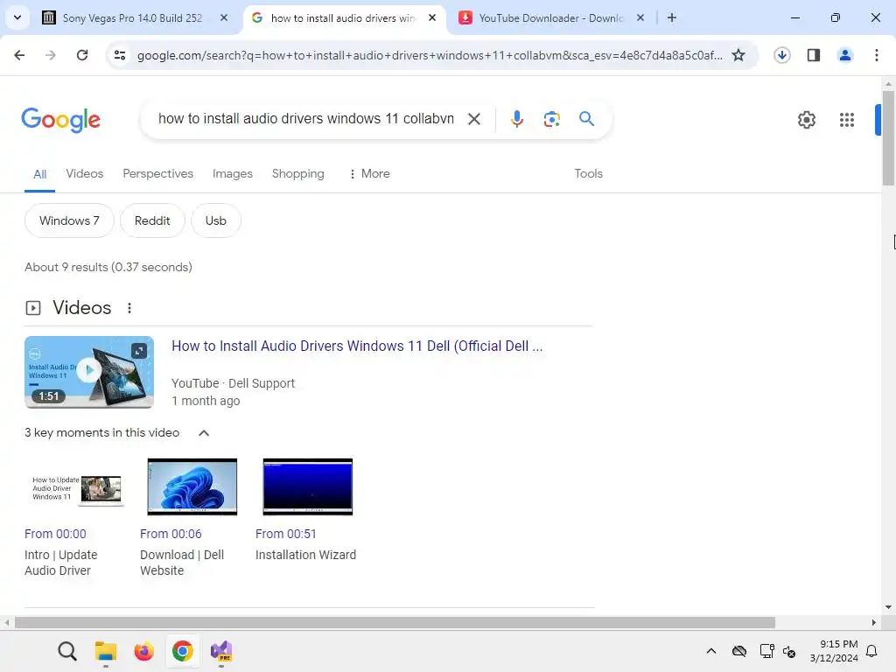This screenshot has height=672, width=896.
Task: Jump to From 00:51 key moment
Action: [x=286, y=534]
